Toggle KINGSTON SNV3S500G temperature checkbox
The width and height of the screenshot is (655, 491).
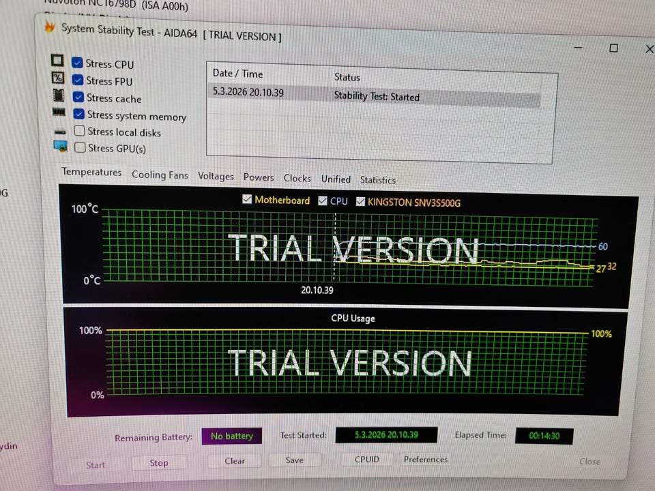click(360, 202)
